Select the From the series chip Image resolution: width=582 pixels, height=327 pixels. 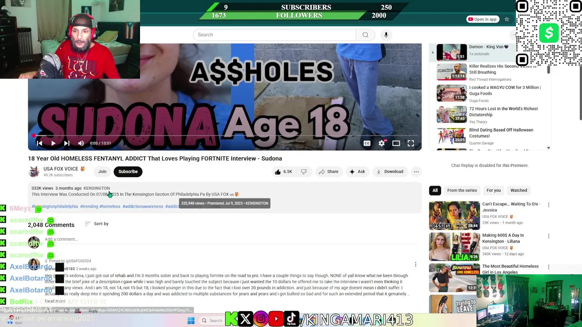click(x=462, y=190)
